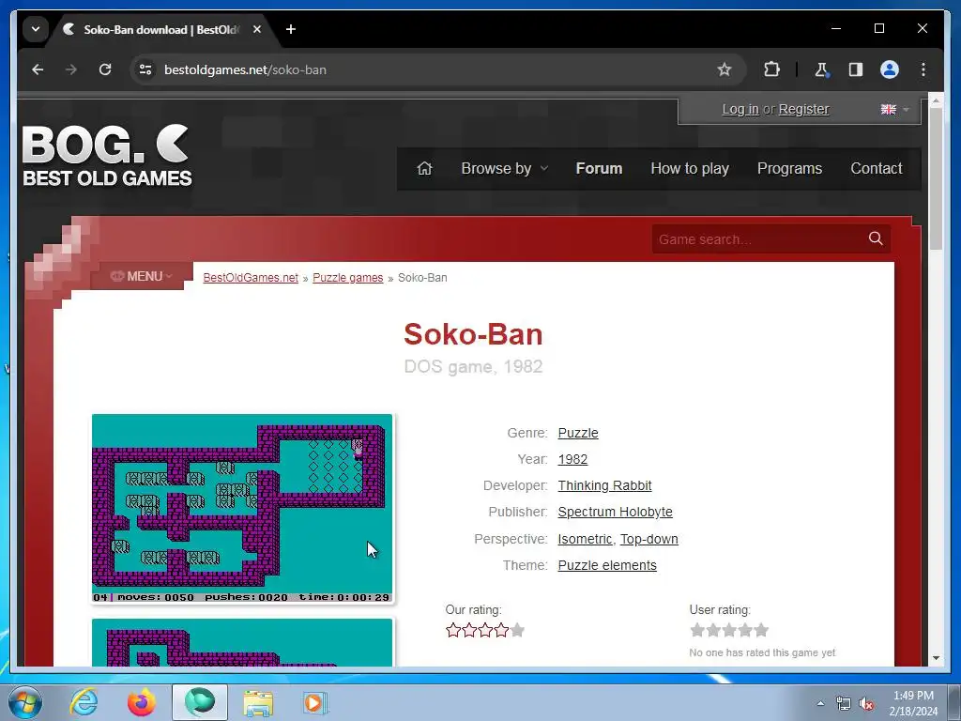Open the taskbar clock showing 1:49 PM
Screen dimensions: 961x721
pos(913,703)
